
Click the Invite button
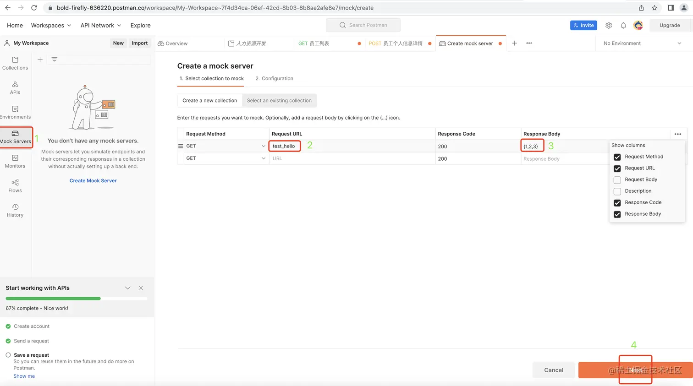[583, 26]
